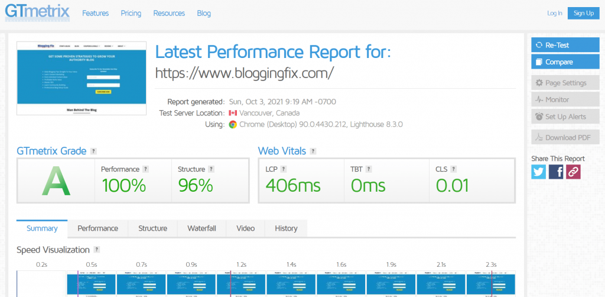Click the 0ms TBT value
Screen dimensions: 605x297
(368, 185)
